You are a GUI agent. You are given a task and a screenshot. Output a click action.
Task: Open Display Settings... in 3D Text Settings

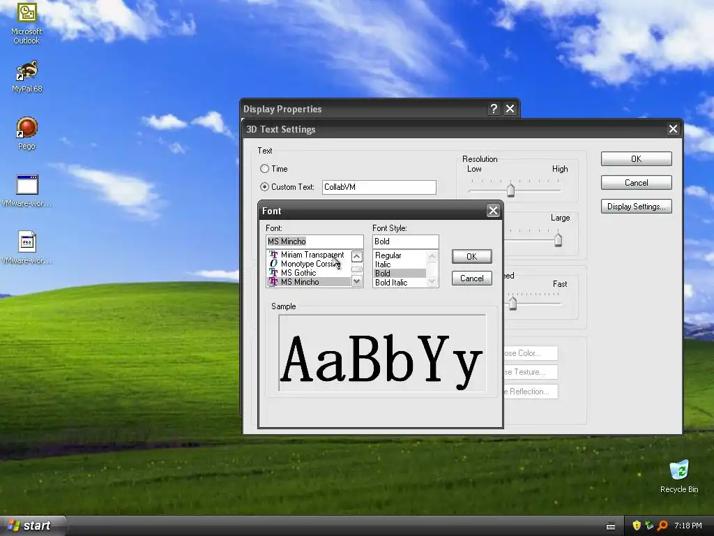coord(636,207)
